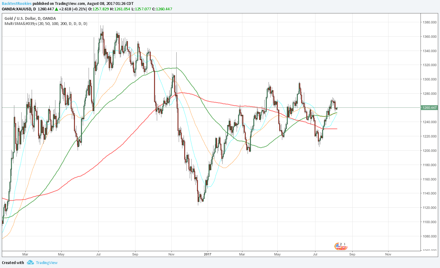The width and height of the screenshot is (440, 268).
Task: Click the published on TradingView.com date text
Action: [83, 3]
